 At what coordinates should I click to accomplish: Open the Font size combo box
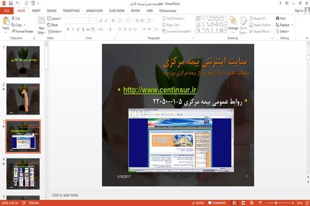coord(94,21)
